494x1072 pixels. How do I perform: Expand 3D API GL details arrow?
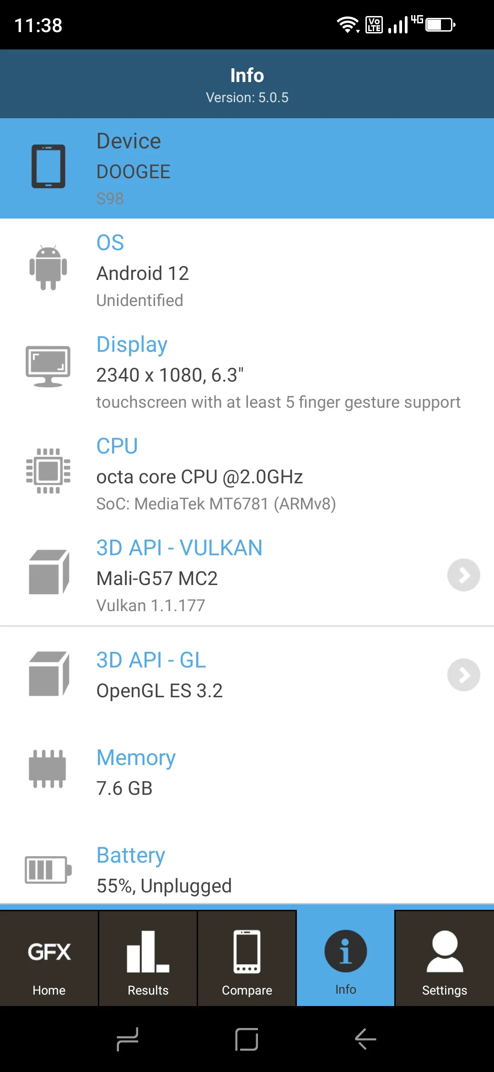(463, 675)
